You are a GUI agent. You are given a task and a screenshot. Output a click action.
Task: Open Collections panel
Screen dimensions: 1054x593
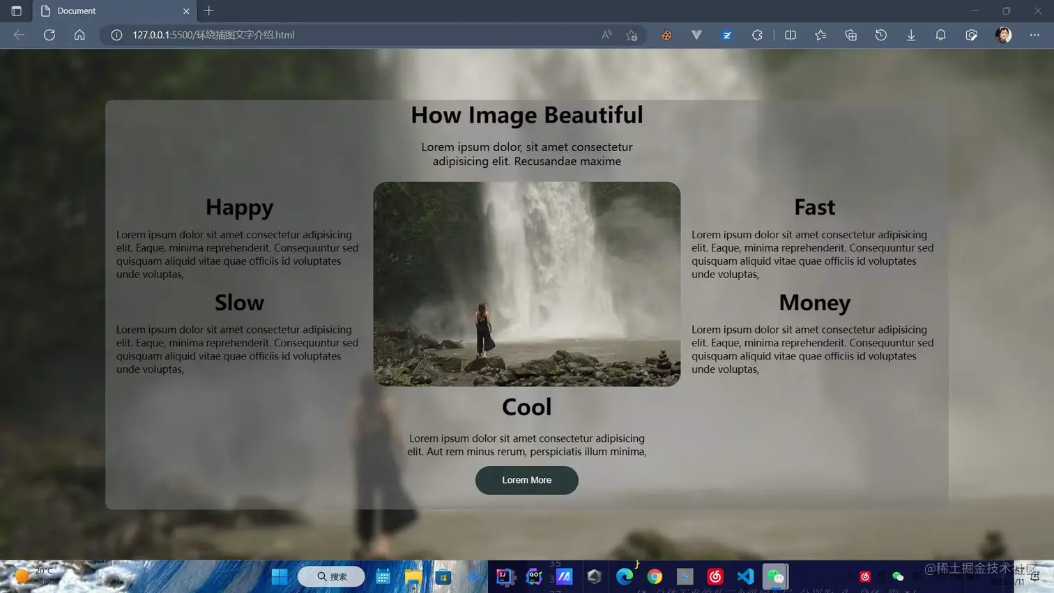851,35
